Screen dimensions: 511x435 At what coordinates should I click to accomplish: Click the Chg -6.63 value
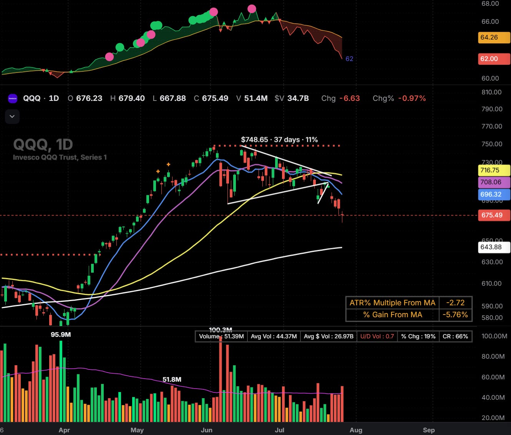pos(340,98)
